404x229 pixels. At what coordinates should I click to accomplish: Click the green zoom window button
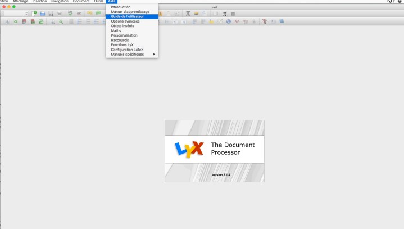[x=14, y=6]
